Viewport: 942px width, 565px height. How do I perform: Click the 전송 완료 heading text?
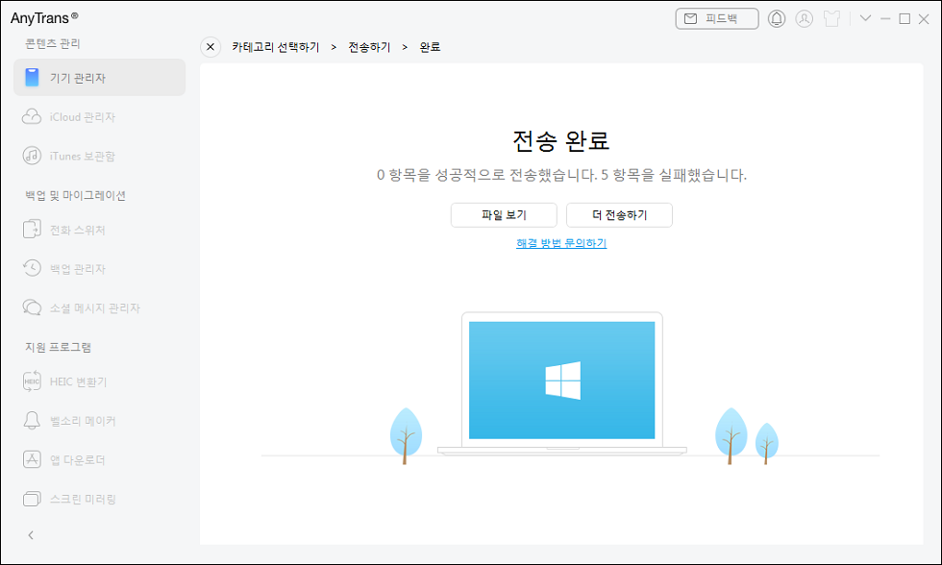coord(561,141)
